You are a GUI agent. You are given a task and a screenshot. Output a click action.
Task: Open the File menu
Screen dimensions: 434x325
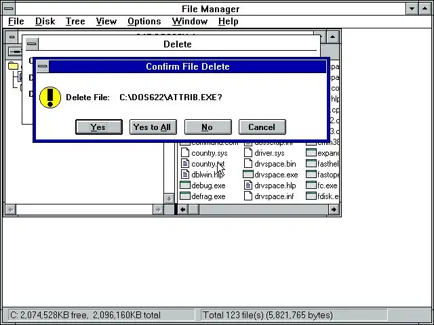(16, 21)
